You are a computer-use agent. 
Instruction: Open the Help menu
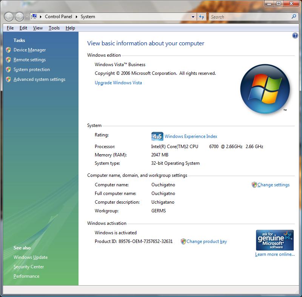(x=70, y=28)
